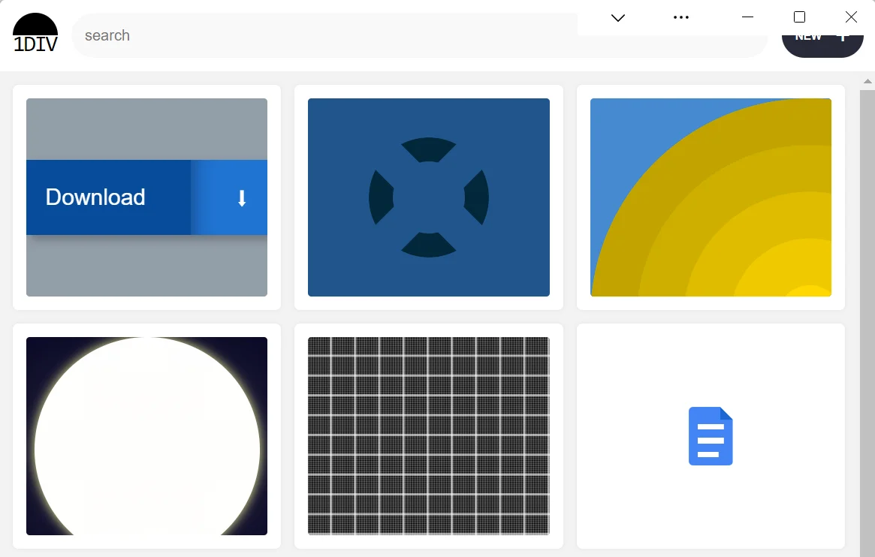Open the black grid pattern thumbnail
This screenshot has width=875, height=557.
pos(429,436)
